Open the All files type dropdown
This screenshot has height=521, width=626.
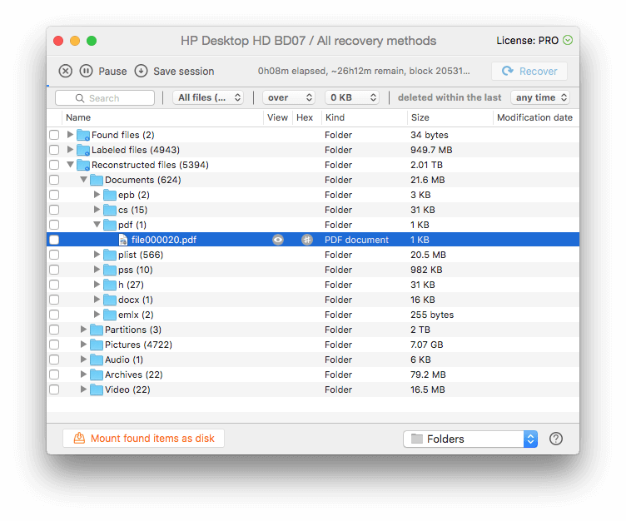[208, 98]
